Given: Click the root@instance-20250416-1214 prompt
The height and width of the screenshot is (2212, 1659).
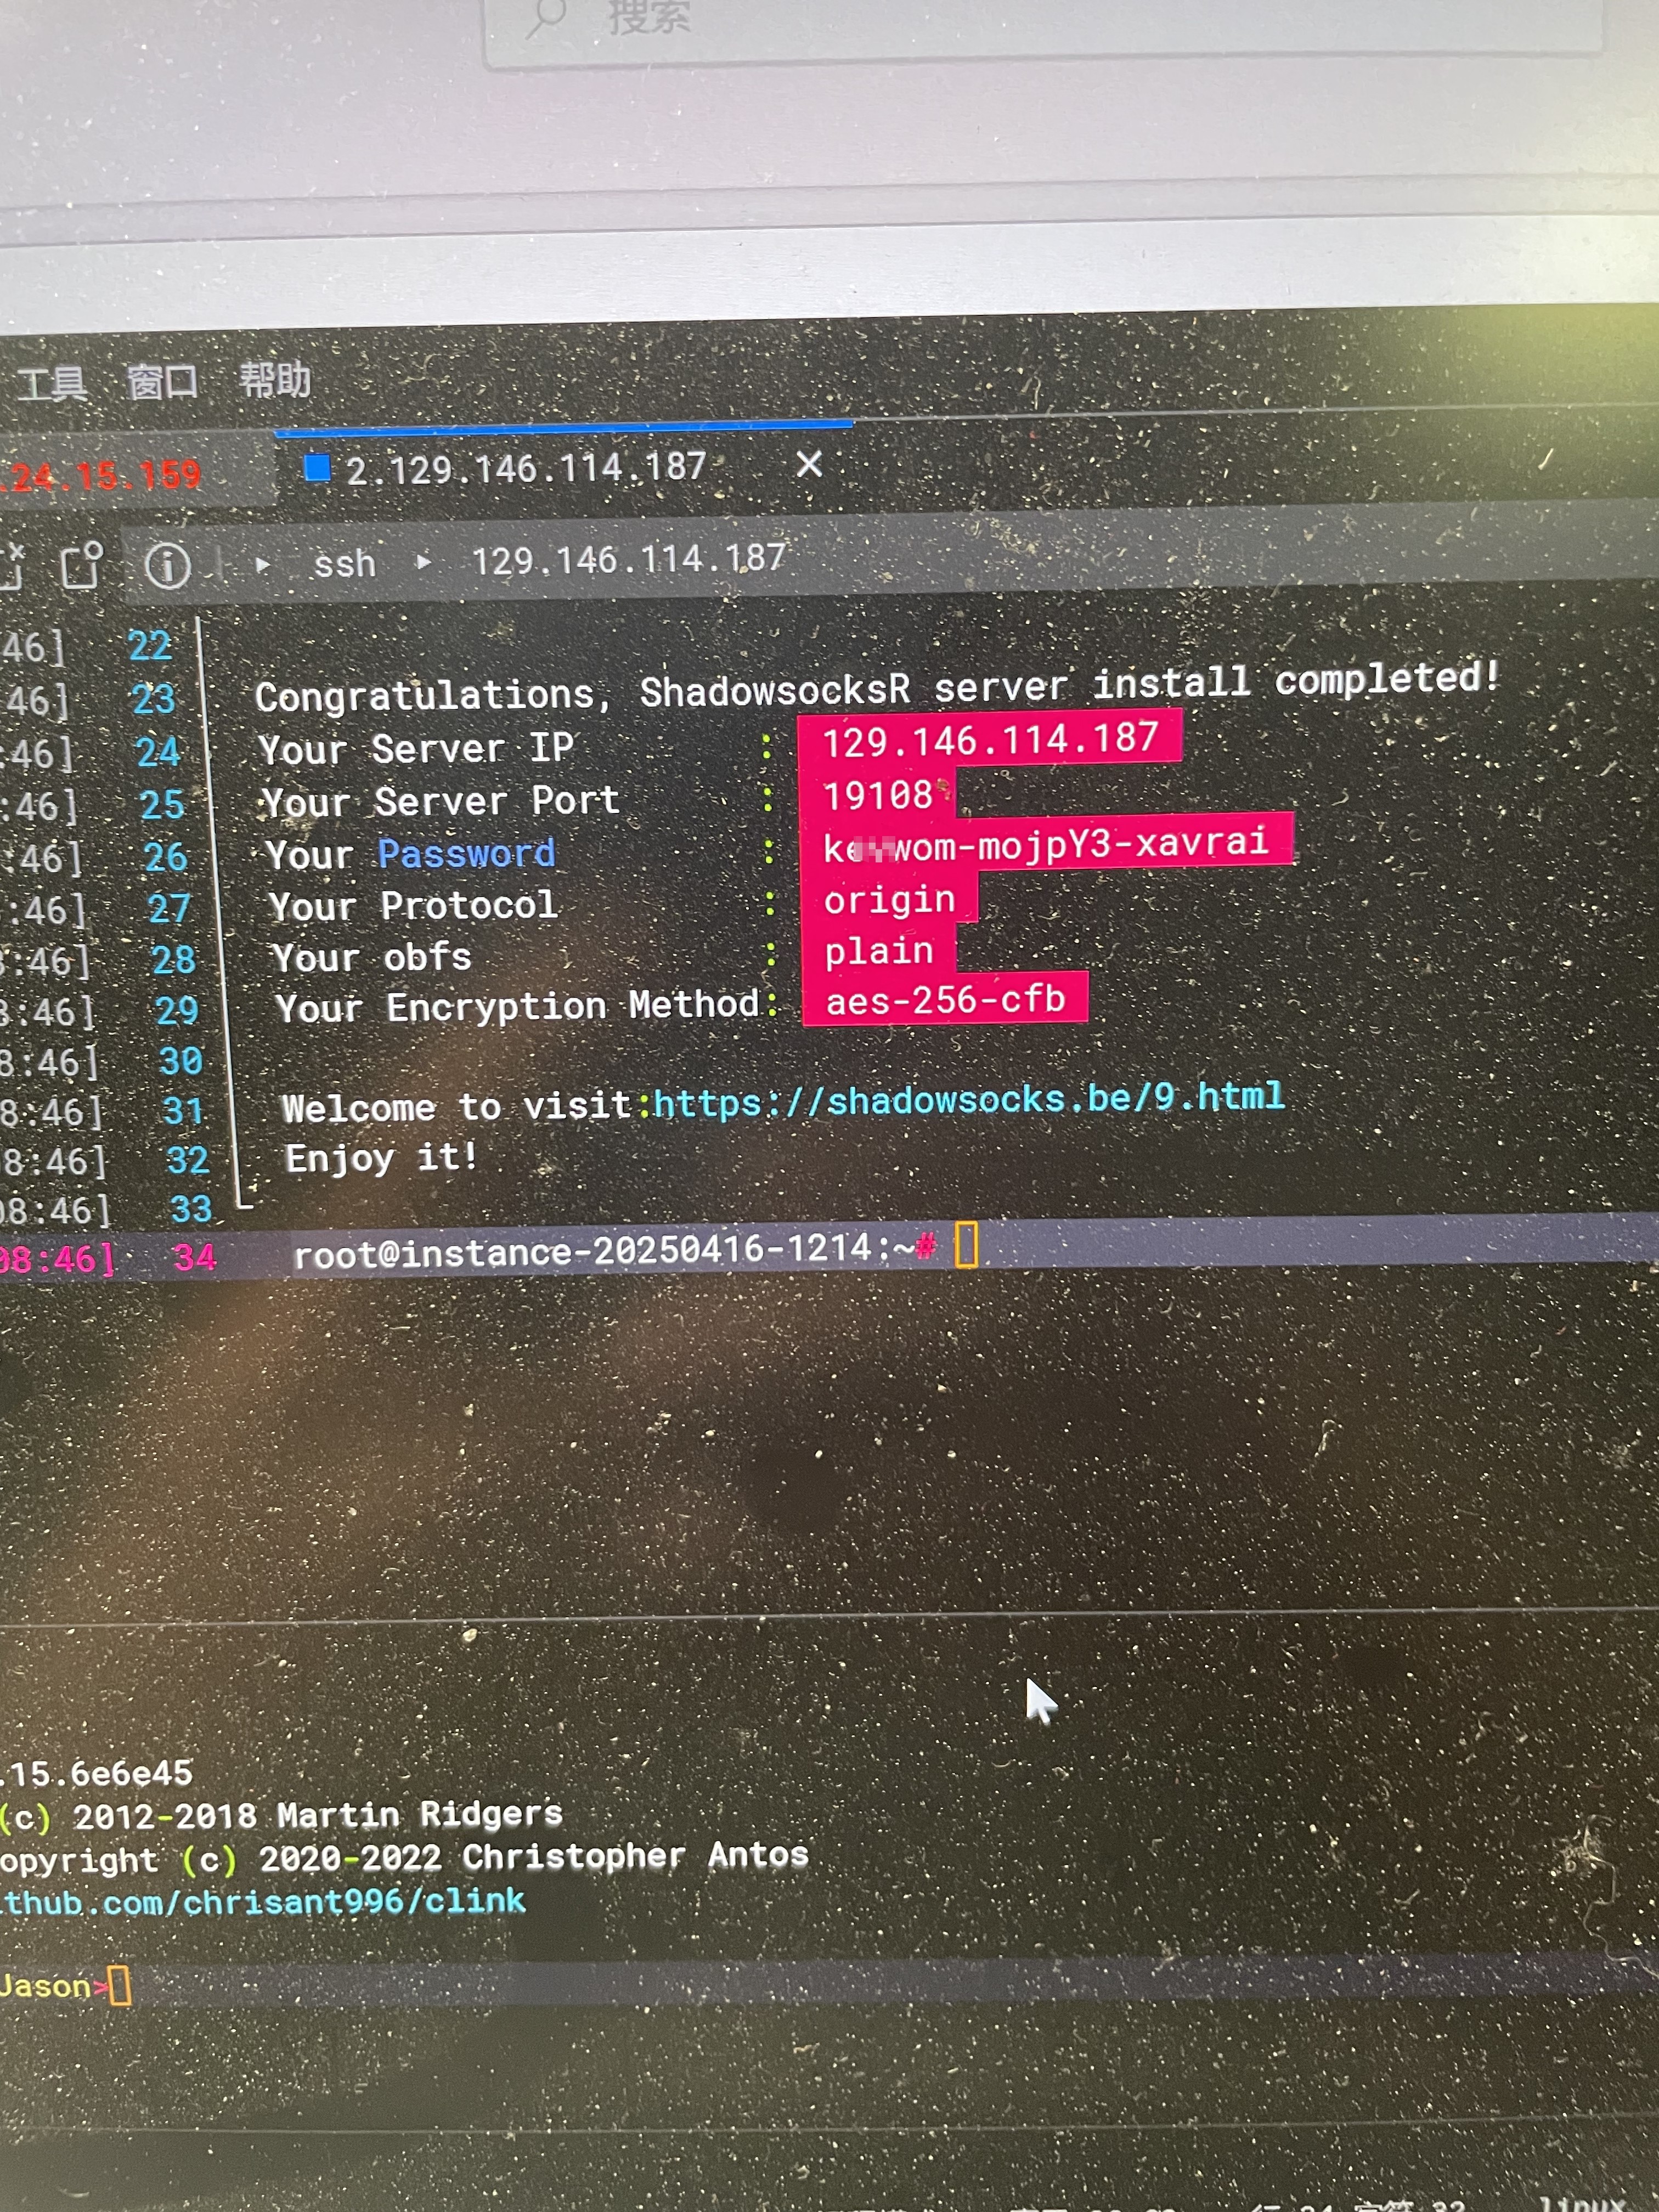Looking at the screenshot, I should point(614,1250).
